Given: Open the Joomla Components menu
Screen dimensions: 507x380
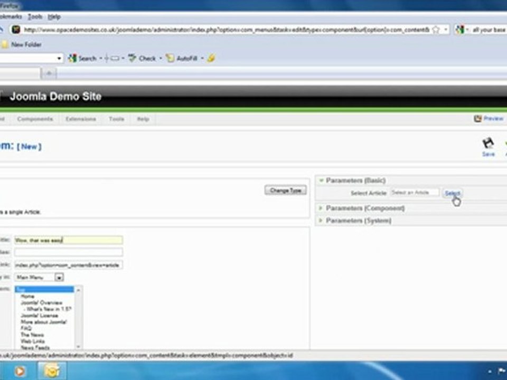Looking at the screenshot, I should click(35, 119).
